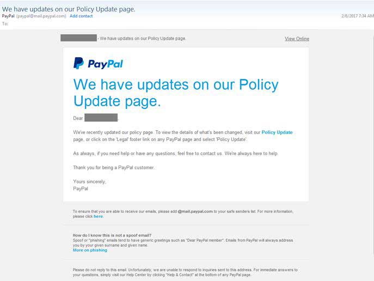Click the email subject line at the top
Viewport: 374px width, 281px height.
pos(69,9)
